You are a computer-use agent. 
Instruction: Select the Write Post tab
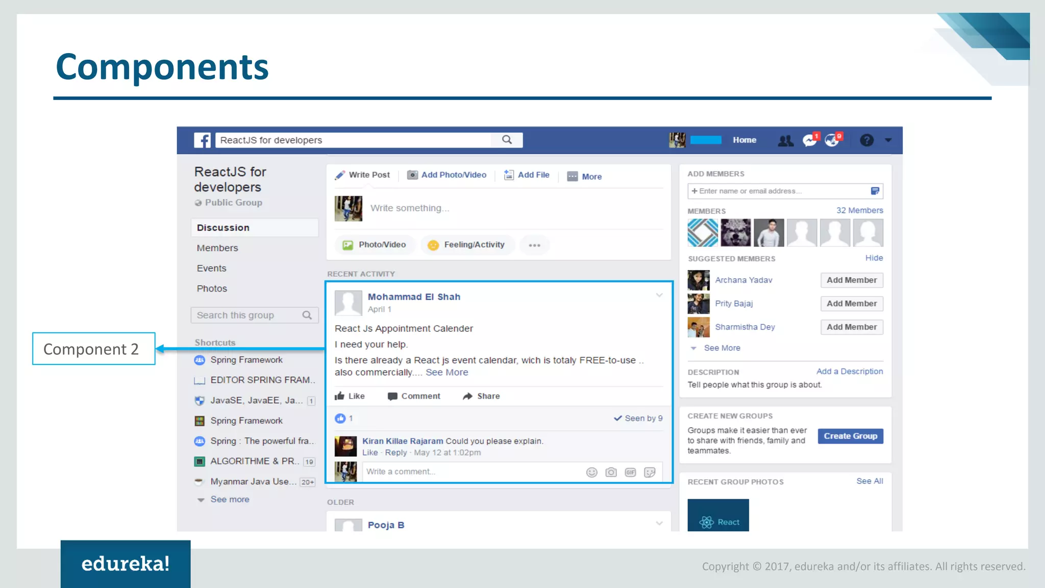coord(362,175)
